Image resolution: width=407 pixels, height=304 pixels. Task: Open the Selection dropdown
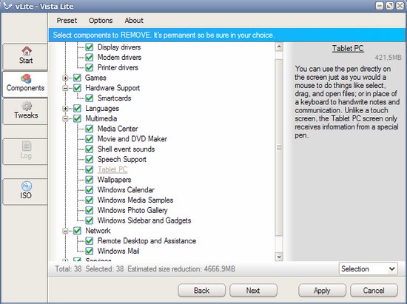[368, 268]
